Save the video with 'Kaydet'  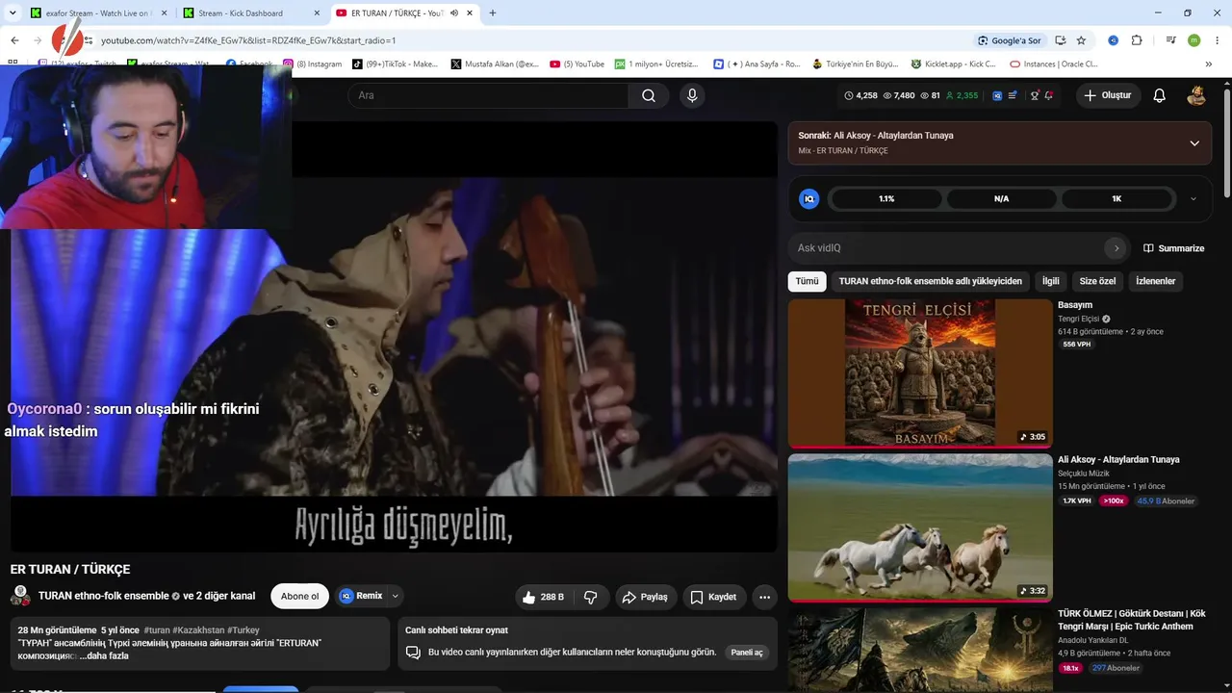pyautogui.click(x=714, y=597)
